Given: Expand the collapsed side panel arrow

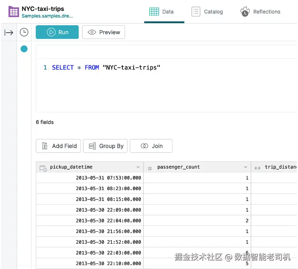Looking at the screenshot, I should pyautogui.click(x=9, y=33).
